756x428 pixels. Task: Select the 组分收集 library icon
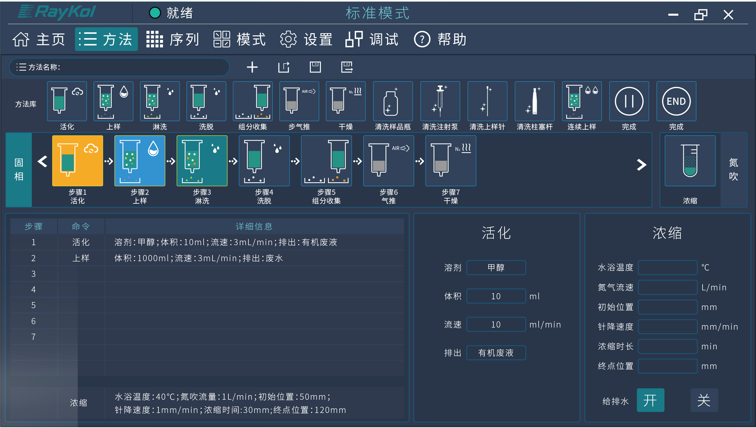coord(253,101)
